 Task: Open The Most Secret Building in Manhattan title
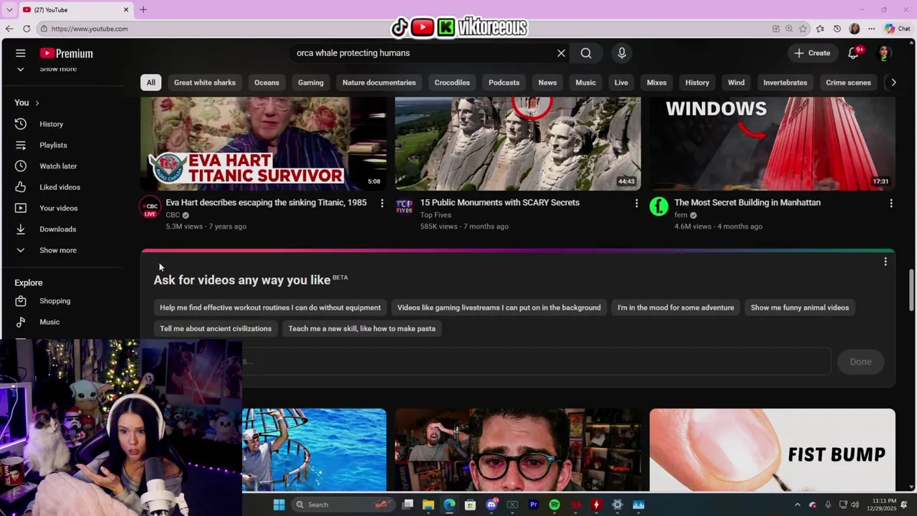tap(747, 203)
